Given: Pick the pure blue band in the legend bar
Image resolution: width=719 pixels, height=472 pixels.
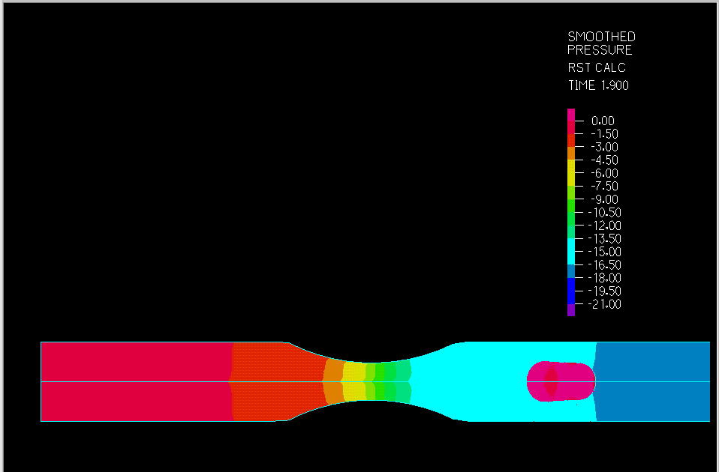Looking at the screenshot, I should point(571,291).
